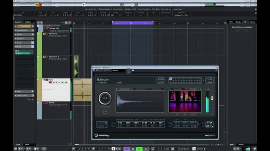The image size is (270, 151).
Task: Select the Pictures tab in REVerence
Action: pos(193,89)
